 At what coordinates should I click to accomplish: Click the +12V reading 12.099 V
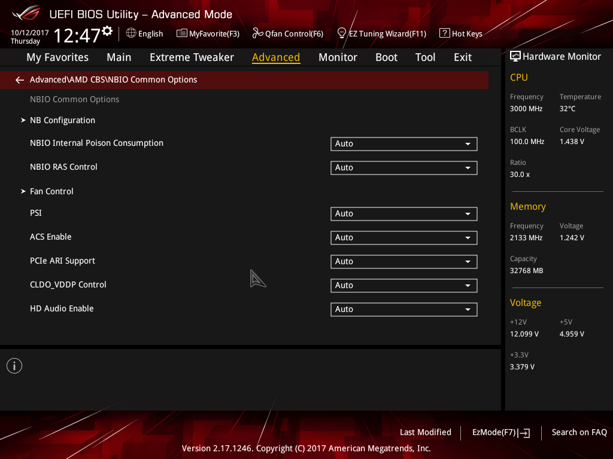pos(524,334)
